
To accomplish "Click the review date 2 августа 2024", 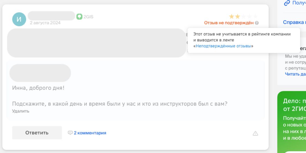I will [45, 23].
